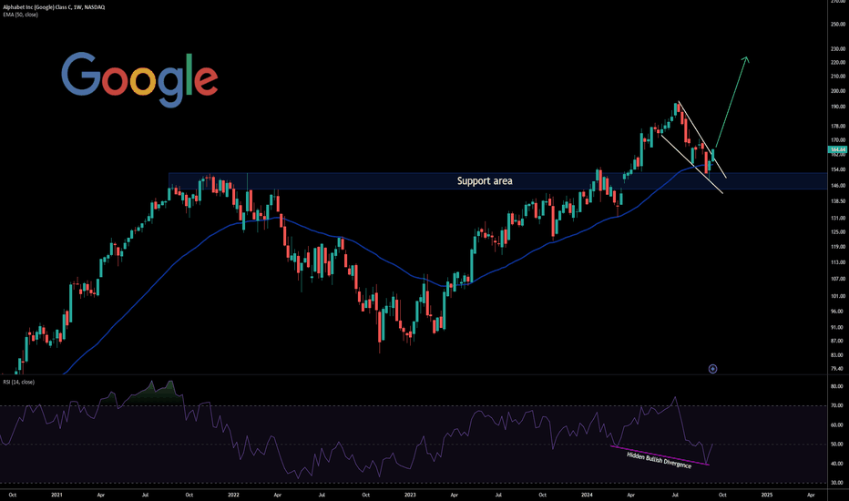Click the 125.00 price axis label
Screen dimensions: 849x501
(838, 231)
